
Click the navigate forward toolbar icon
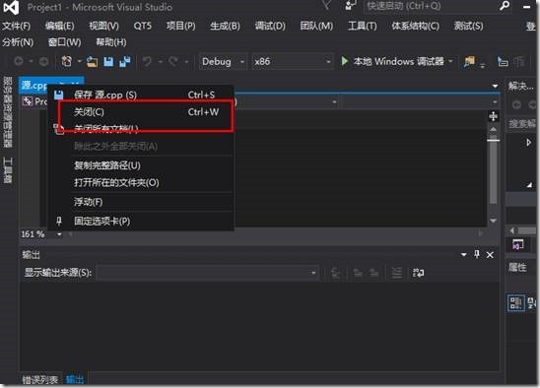tap(43, 62)
